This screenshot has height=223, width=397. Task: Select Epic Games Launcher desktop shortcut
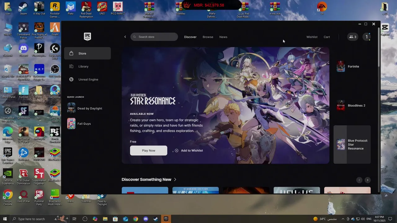8,156
